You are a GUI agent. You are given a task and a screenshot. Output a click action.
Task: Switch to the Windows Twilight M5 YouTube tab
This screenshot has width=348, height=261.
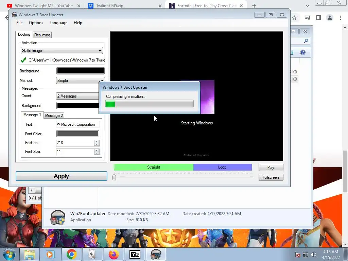tap(44, 6)
